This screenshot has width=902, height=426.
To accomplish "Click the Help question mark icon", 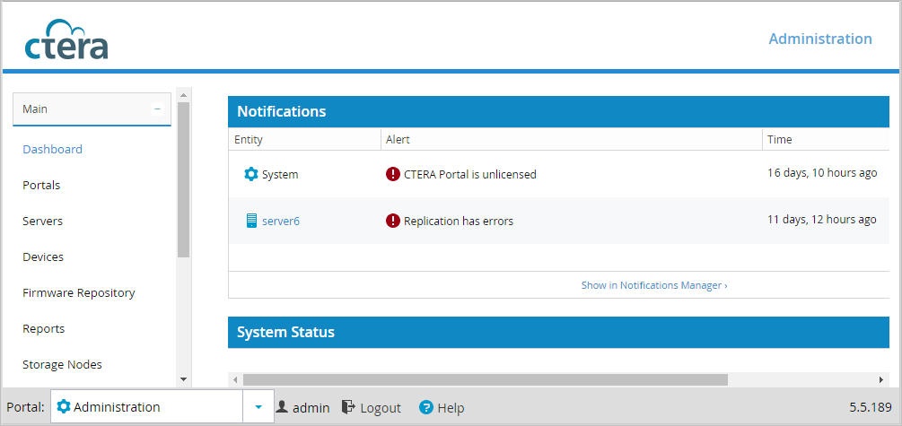I will pyautogui.click(x=425, y=407).
